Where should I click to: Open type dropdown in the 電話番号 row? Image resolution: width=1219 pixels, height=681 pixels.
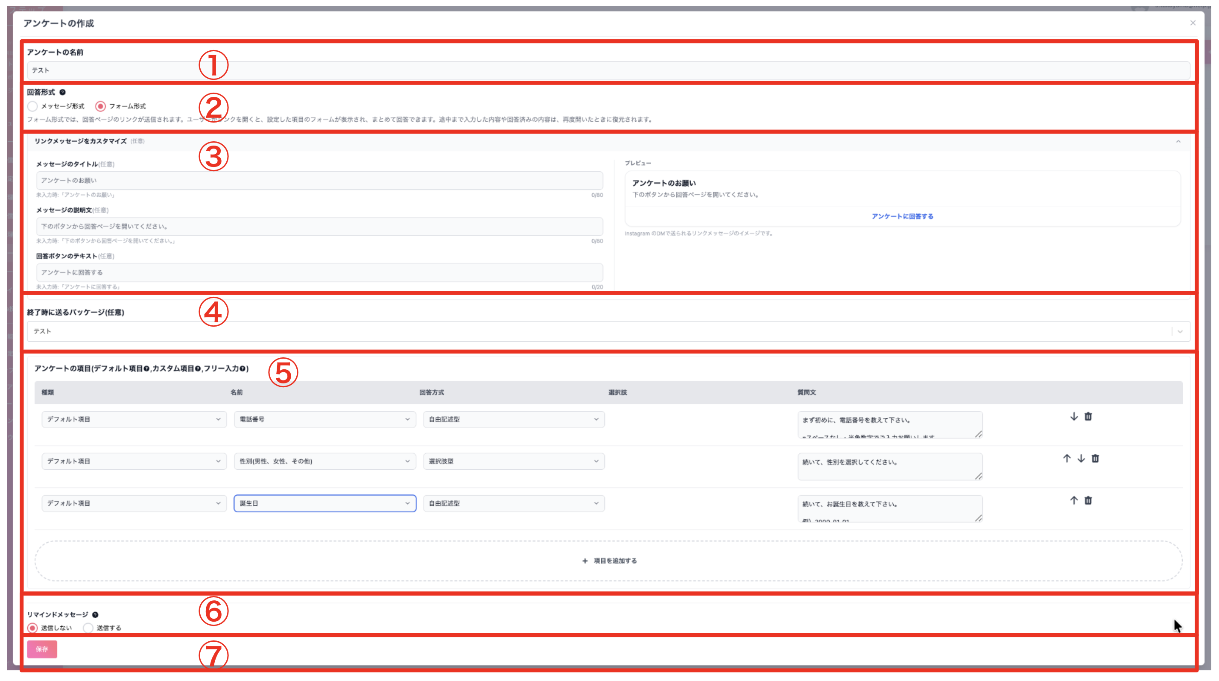coord(134,419)
